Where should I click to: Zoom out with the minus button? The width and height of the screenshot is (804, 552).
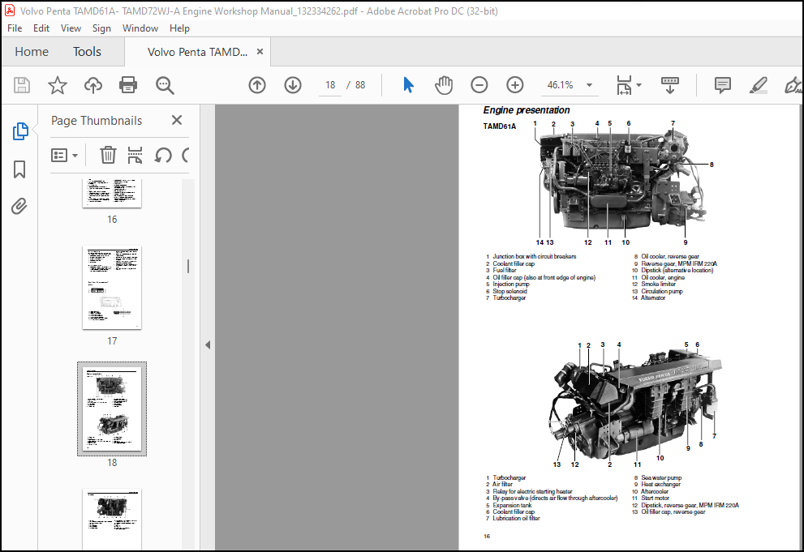point(479,85)
